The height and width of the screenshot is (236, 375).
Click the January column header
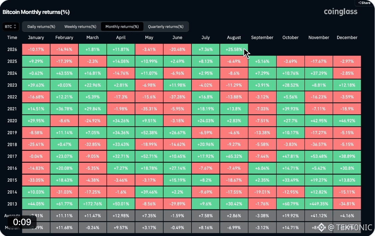point(36,37)
